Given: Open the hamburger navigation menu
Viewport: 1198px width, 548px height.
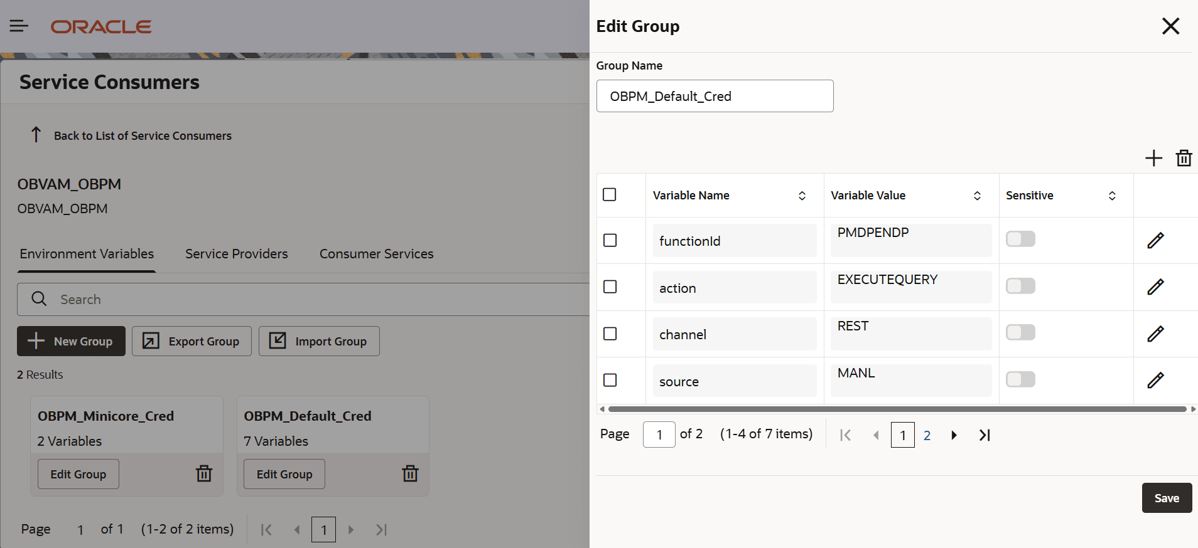Looking at the screenshot, I should (x=19, y=26).
